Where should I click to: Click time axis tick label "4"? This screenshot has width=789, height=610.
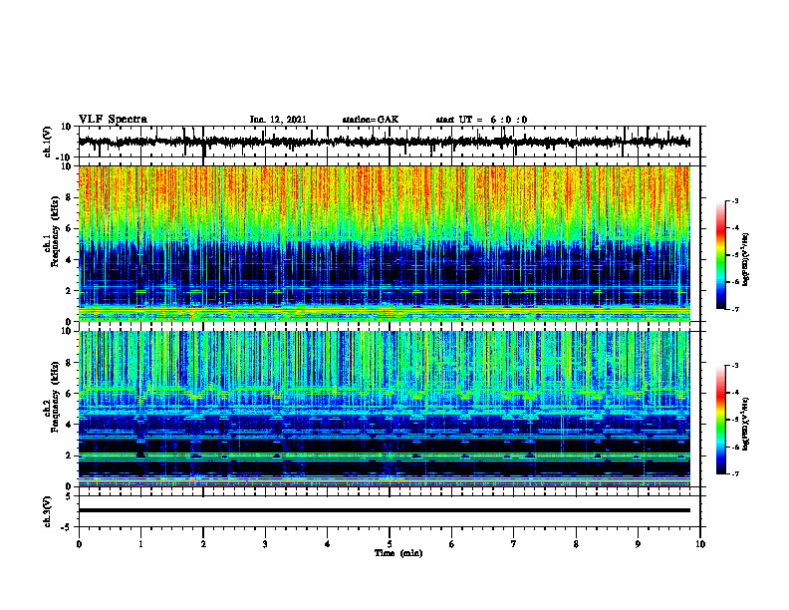coord(328,544)
